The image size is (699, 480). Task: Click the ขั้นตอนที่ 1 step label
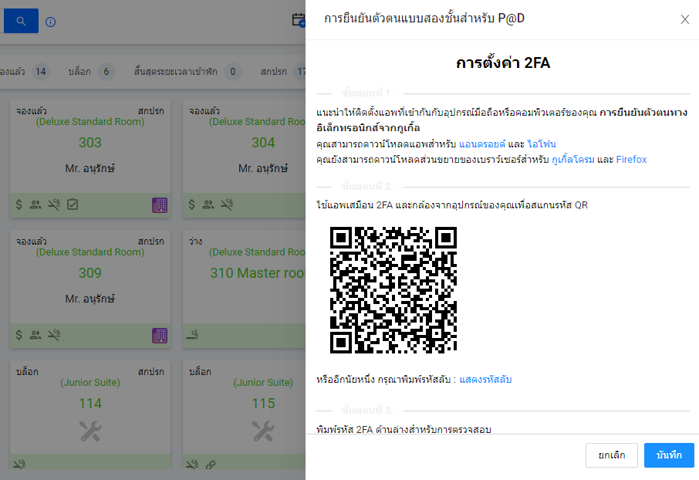[367, 93]
